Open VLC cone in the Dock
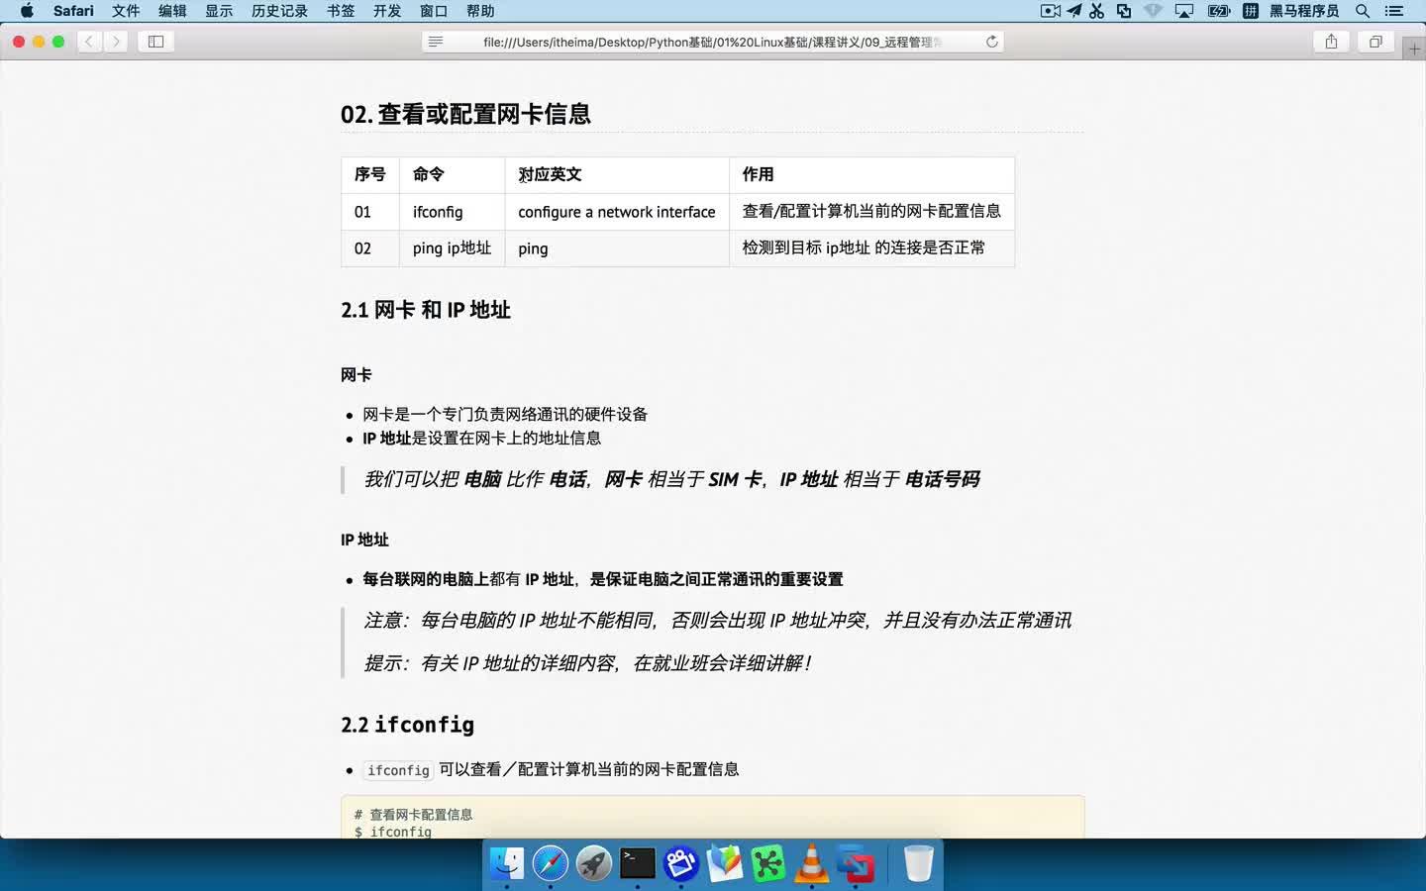 (x=812, y=863)
